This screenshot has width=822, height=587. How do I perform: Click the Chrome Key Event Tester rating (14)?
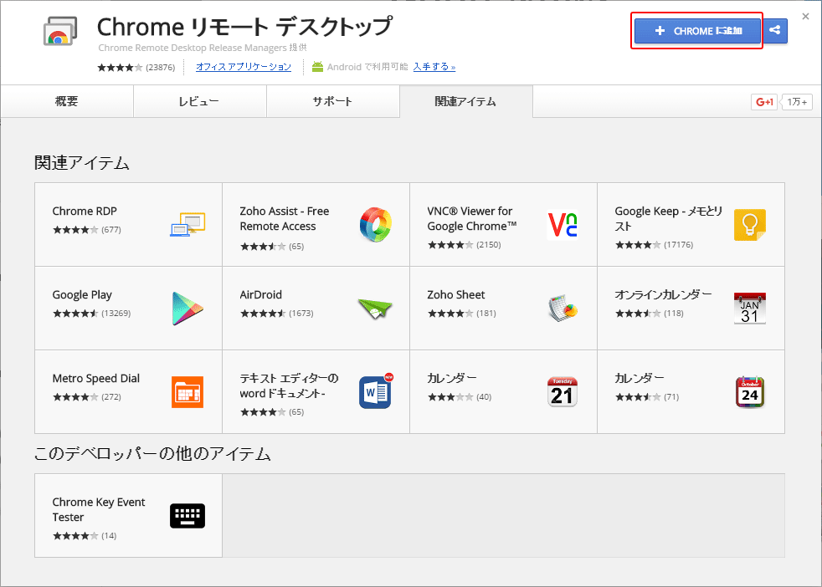(85, 536)
